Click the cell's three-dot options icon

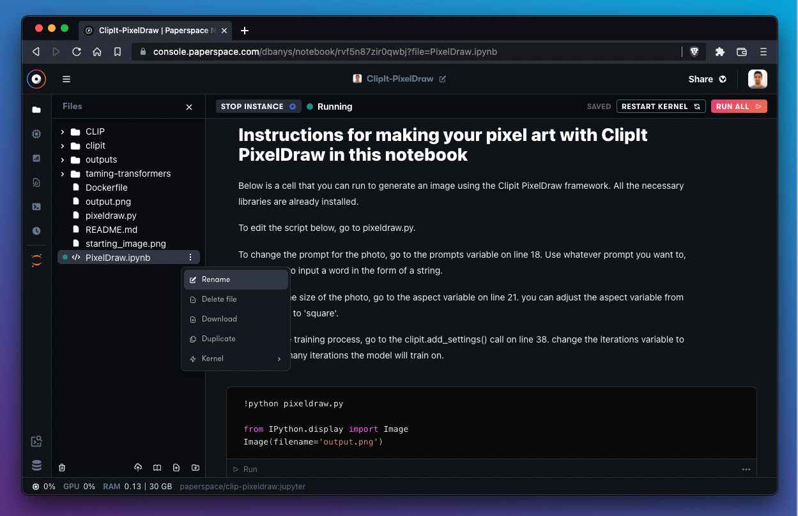coord(746,469)
